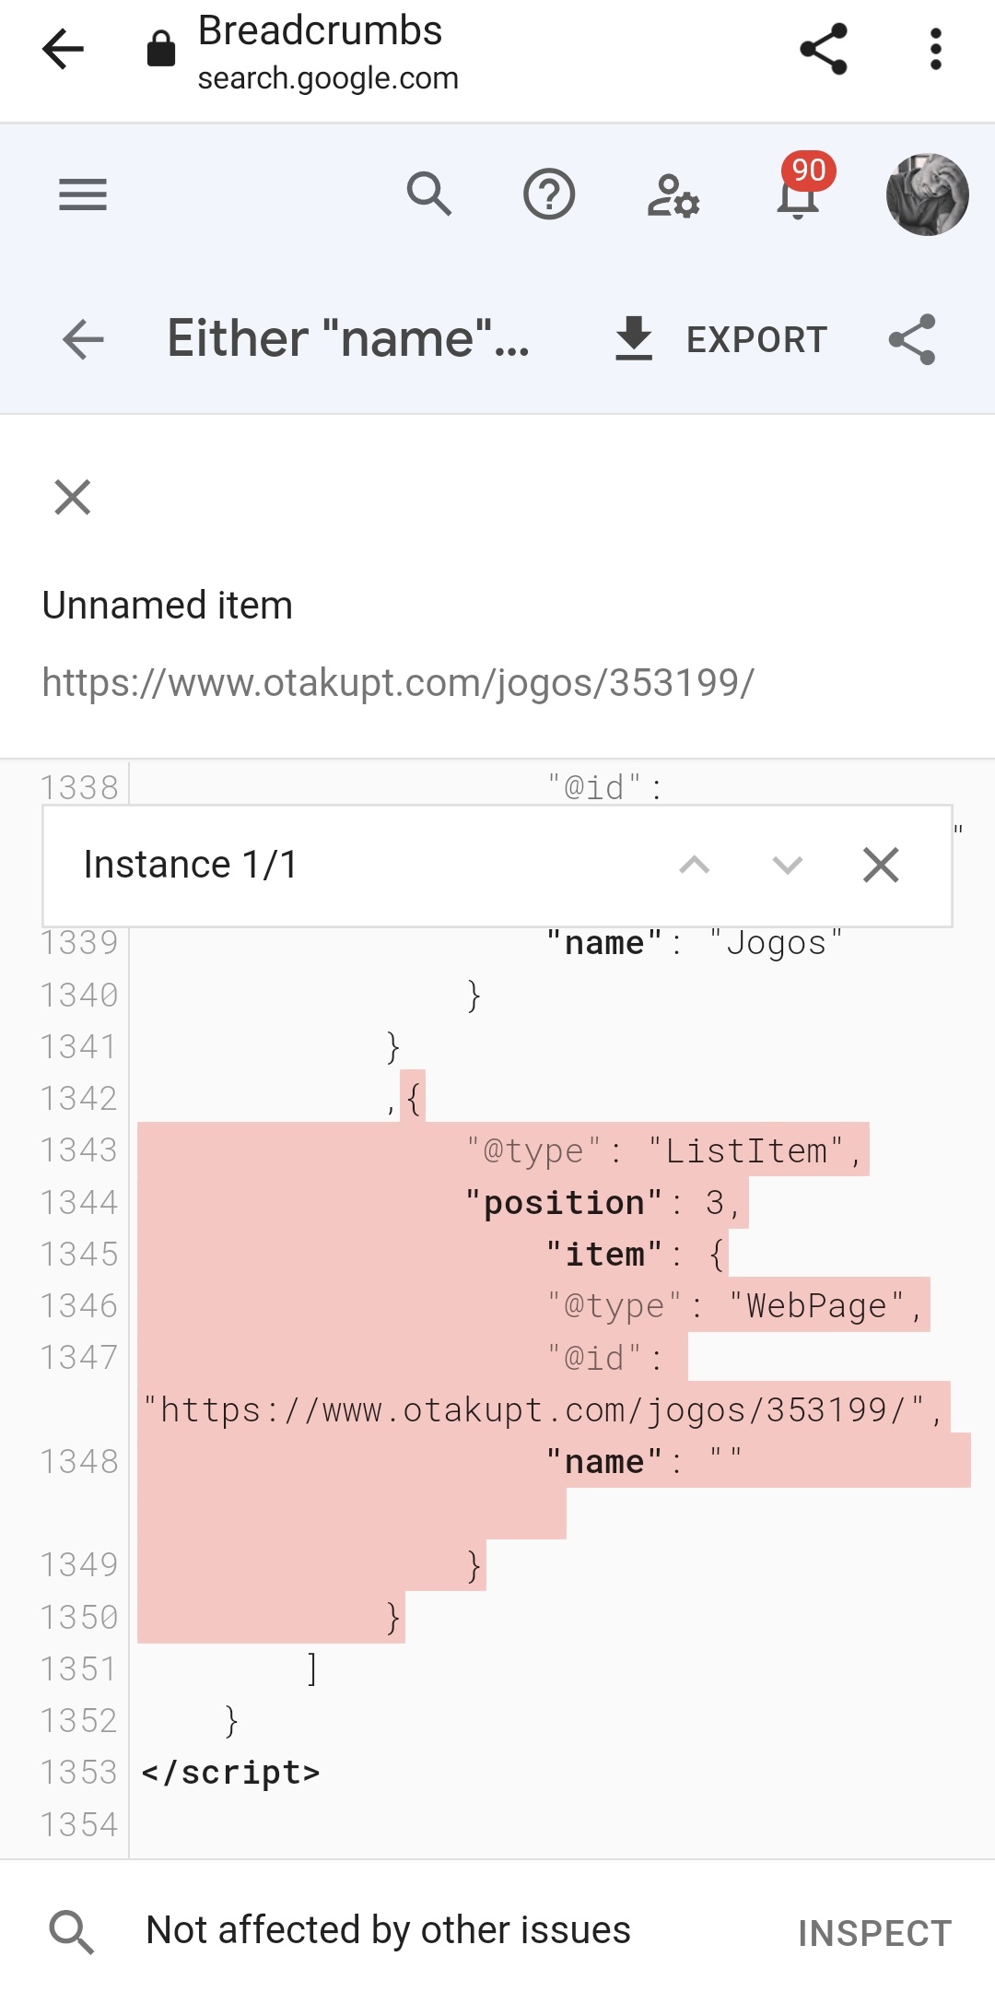Tap the browser back arrow
The height and width of the screenshot is (2004, 995).
63,49
